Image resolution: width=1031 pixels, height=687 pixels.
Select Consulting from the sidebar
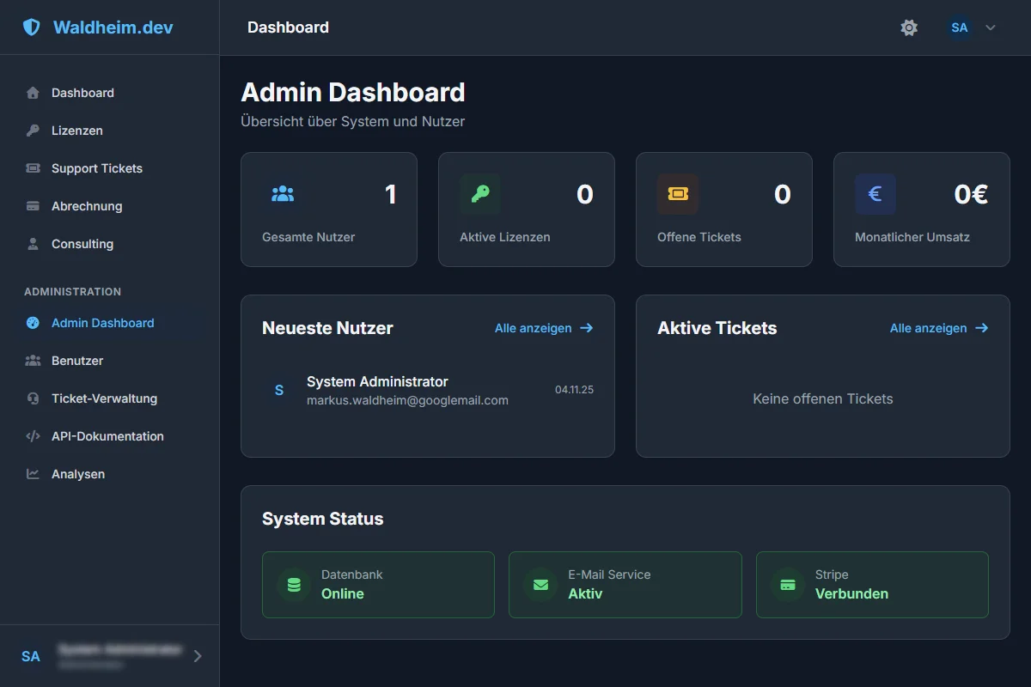[x=82, y=244]
